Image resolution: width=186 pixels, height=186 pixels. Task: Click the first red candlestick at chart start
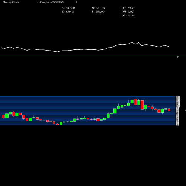click(x=3, y=116)
